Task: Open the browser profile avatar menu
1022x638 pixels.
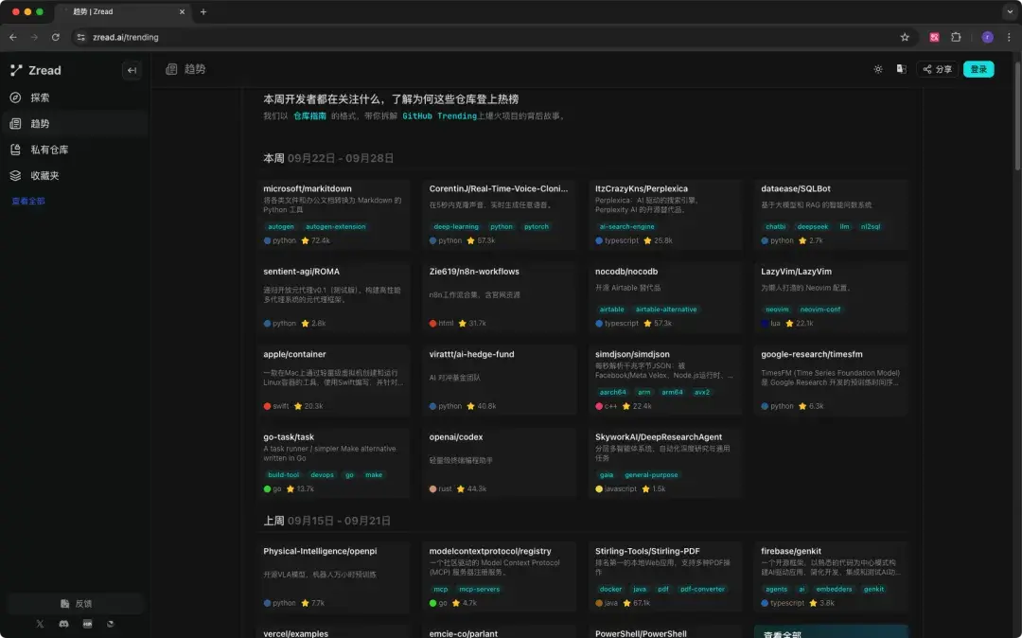Action: [x=987, y=36]
